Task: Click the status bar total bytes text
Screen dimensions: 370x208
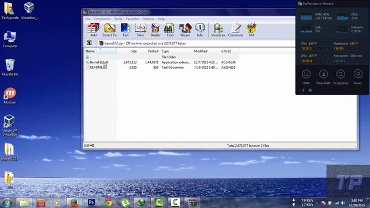Action: click(248, 146)
